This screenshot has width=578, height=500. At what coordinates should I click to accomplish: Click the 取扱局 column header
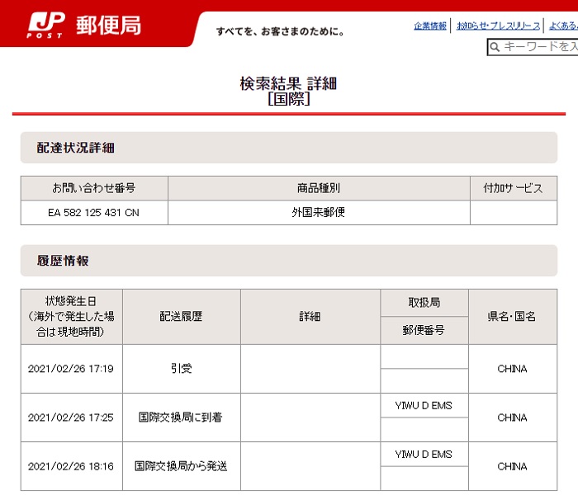click(424, 303)
